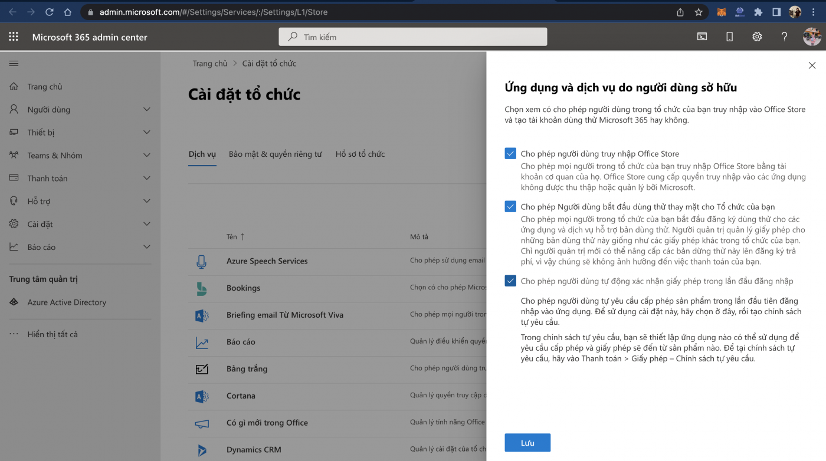Viewport: 826px width, 461px height.
Task: Click the Azure Active Directory diamond icon
Action: (x=14, y=302)
